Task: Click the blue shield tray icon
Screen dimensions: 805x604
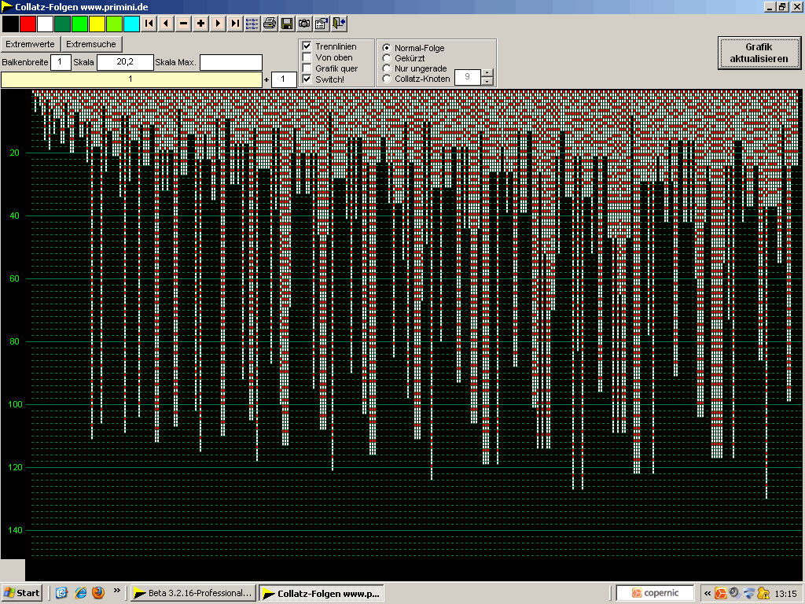Action: click(x=749, y=593)
